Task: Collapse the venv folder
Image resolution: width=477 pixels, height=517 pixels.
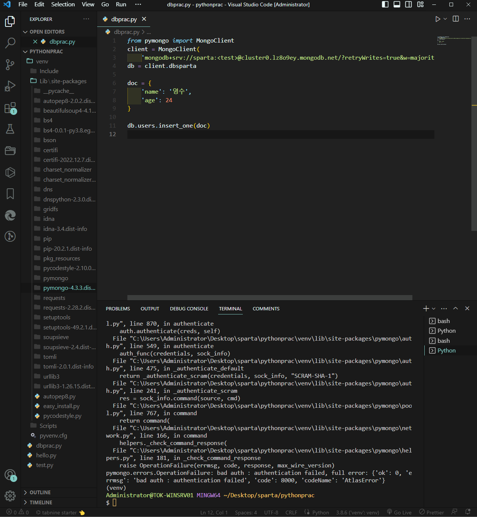Action: [x=42, y=61]
